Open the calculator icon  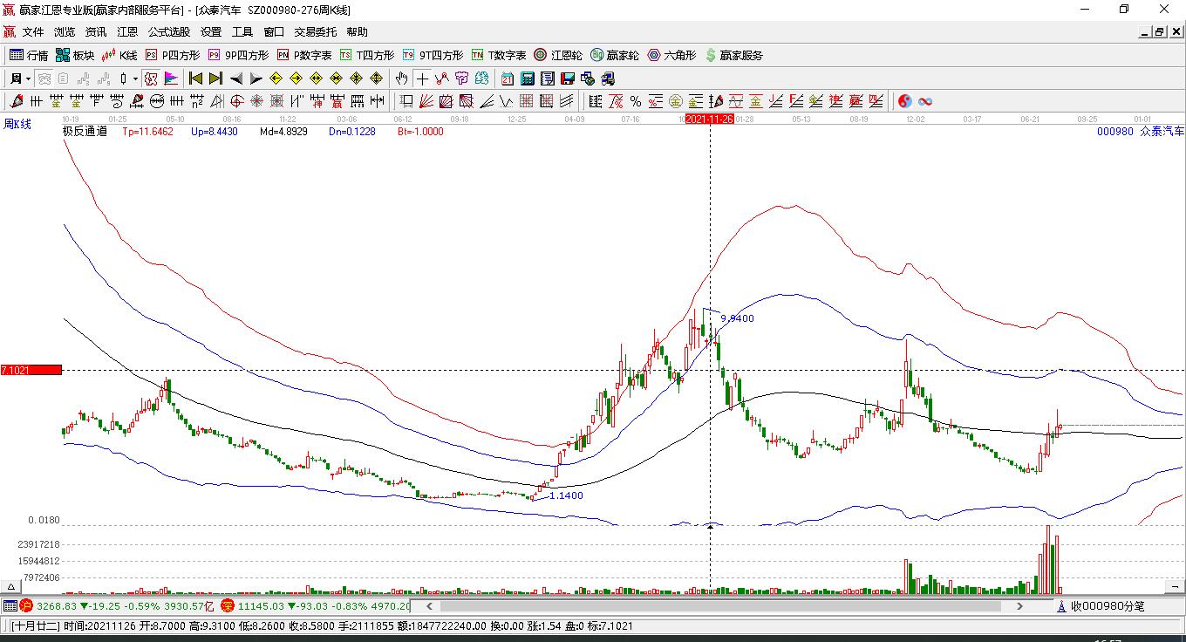[x=528, y=79]
